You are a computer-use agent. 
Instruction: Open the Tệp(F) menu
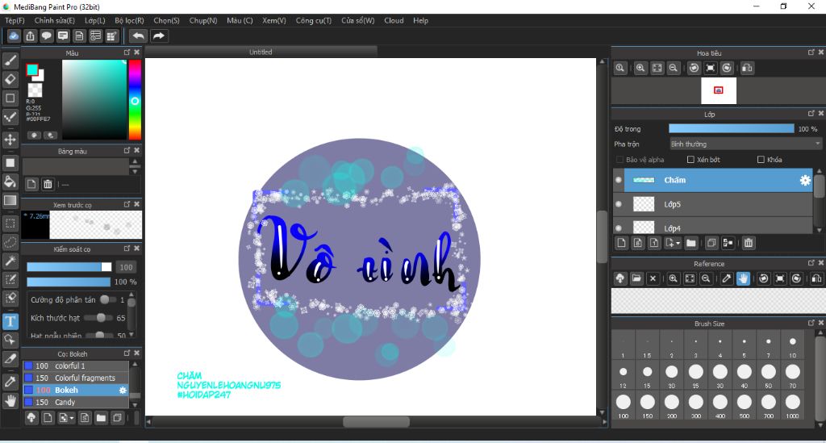(x=15, y=20)
